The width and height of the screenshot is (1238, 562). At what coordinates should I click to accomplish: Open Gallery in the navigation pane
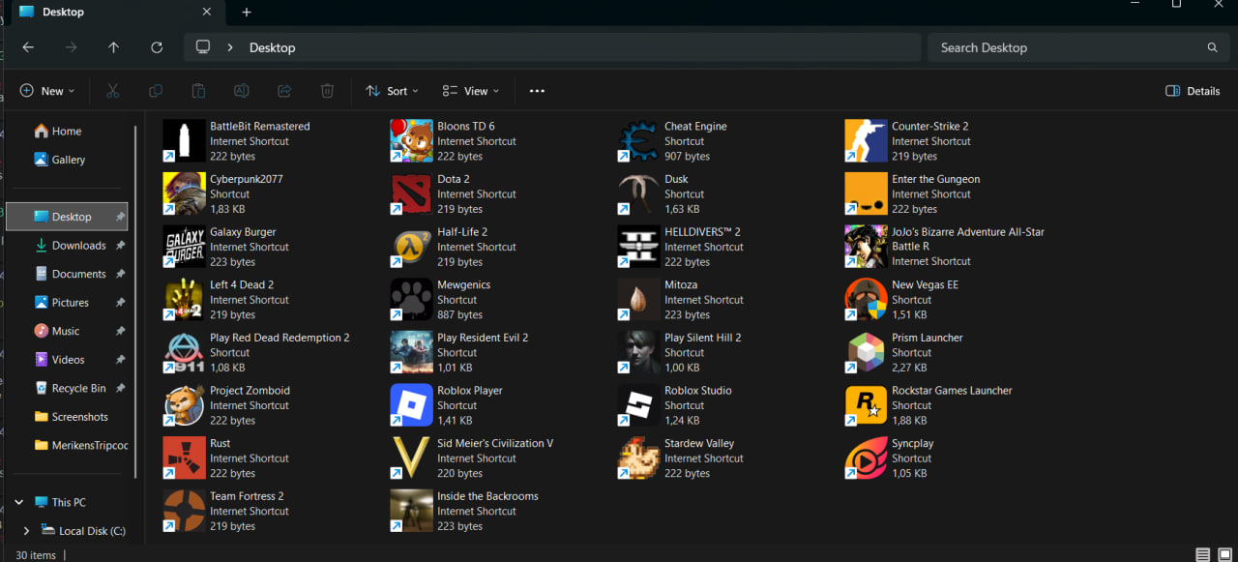tap(67, 160)
